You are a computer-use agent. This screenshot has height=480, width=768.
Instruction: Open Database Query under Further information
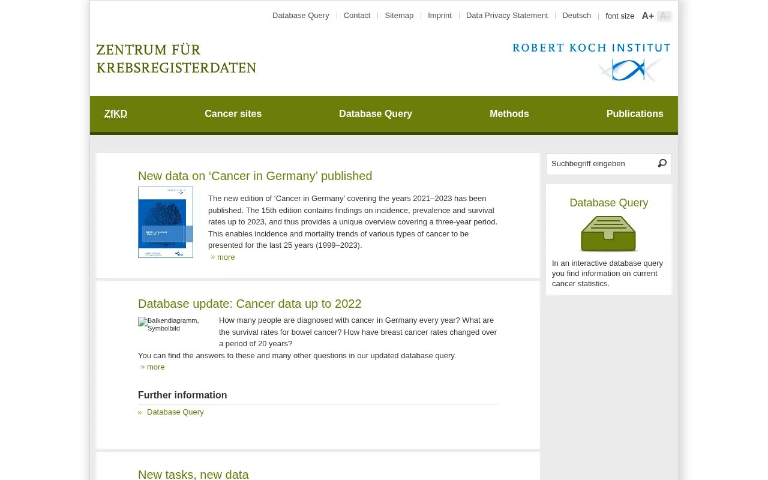[175, 412]
